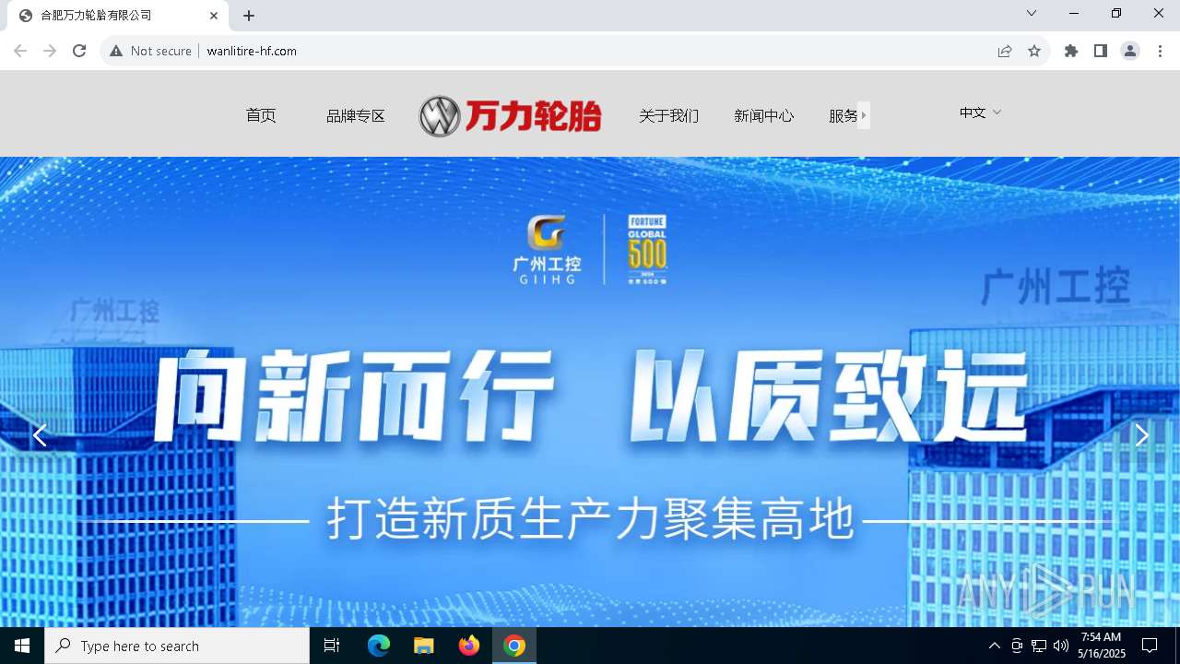Viewport: 1180px width, 664px height.
Task: Launch Microsoft Edge from taskbar
Action: tap(379, 646)
